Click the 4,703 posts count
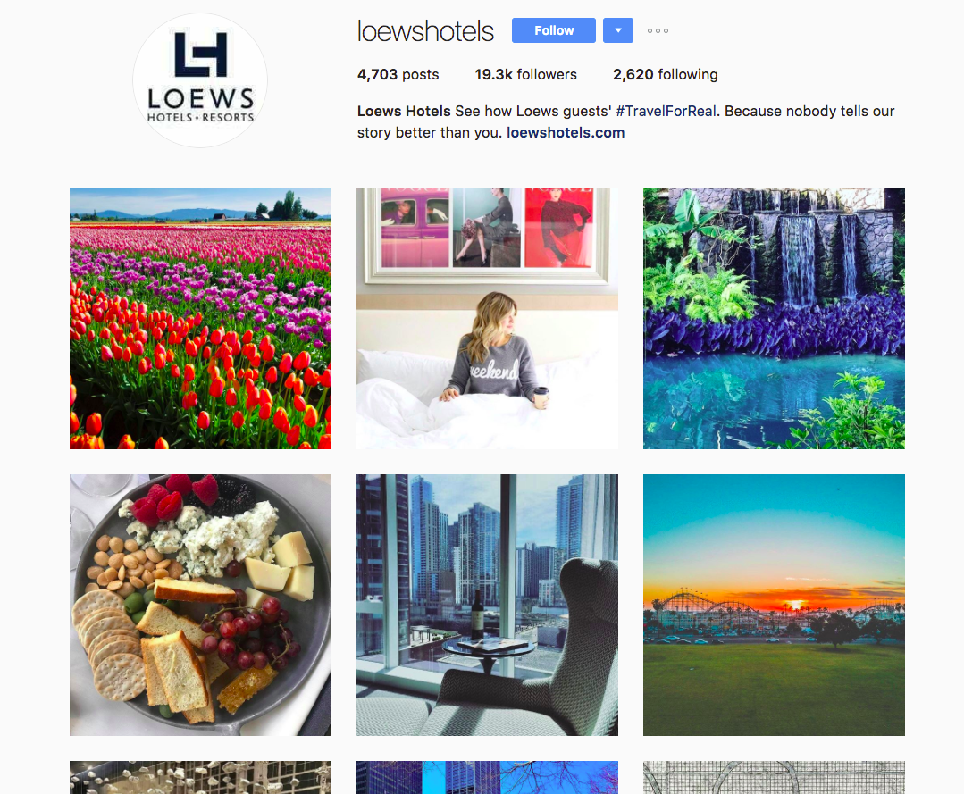 tap(398, 74)
